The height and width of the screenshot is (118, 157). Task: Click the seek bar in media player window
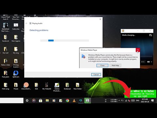point(146,56)
